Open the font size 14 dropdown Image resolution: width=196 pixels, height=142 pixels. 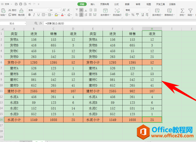point(60,10)
